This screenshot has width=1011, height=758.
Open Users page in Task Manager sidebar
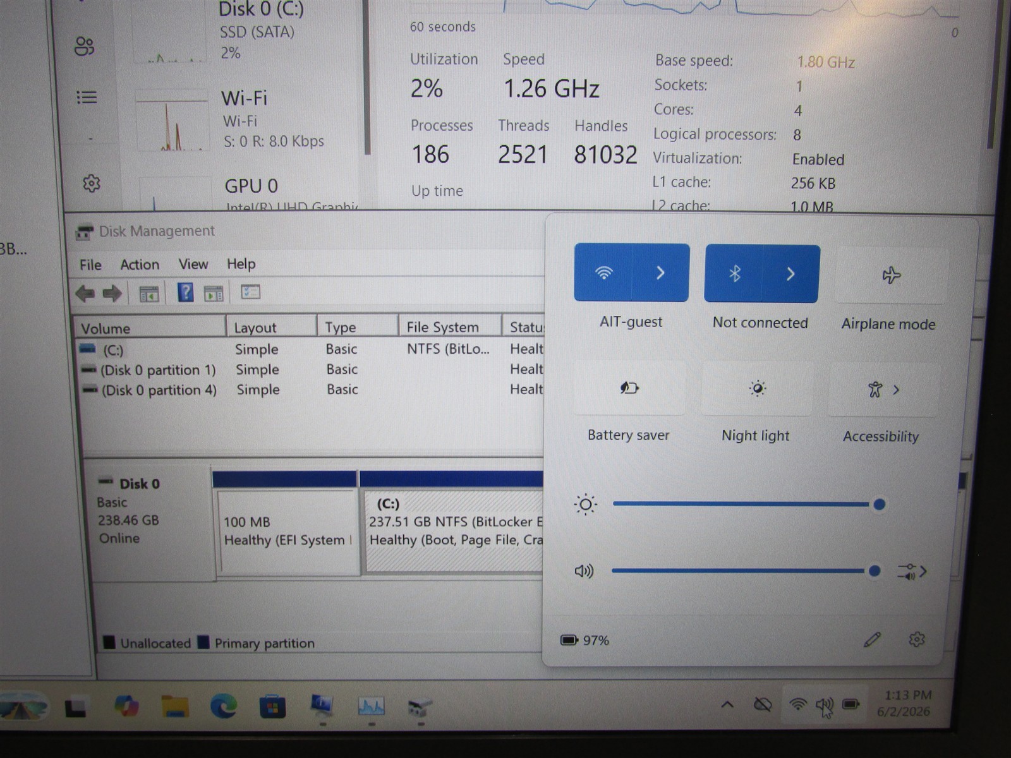tap(85, 45)
